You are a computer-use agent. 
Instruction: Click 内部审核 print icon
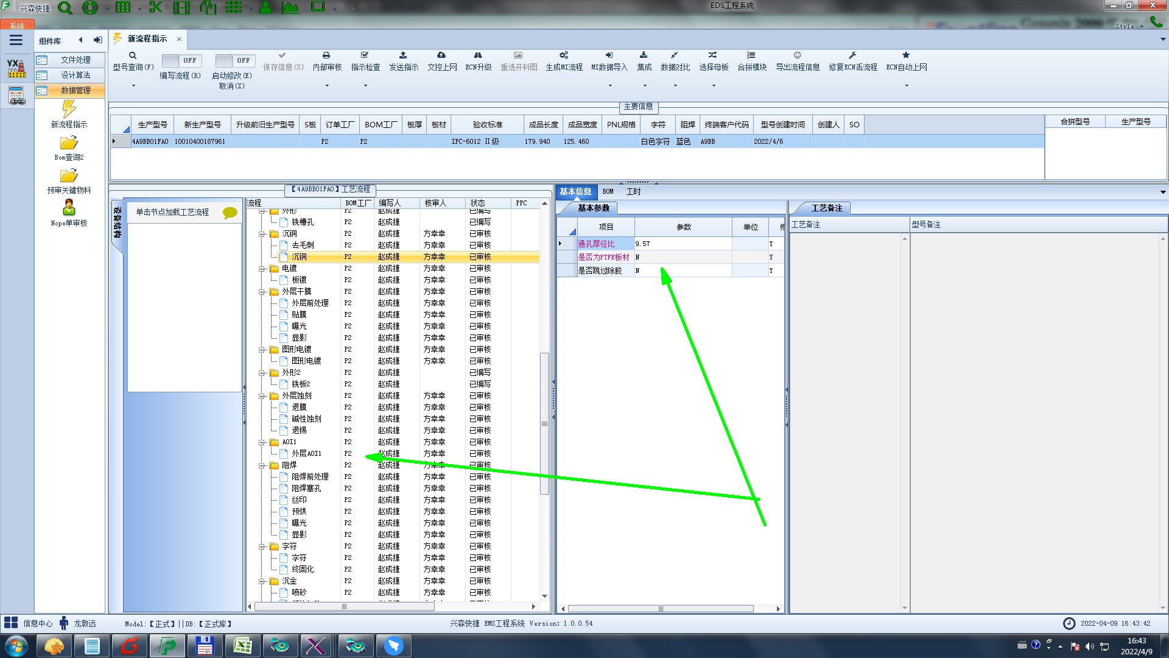(x=326, y=55)
